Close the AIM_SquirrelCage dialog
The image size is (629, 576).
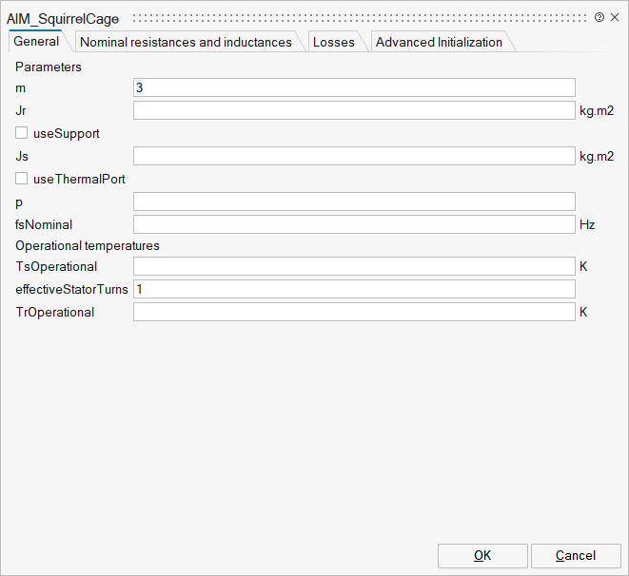click(614, 18)
